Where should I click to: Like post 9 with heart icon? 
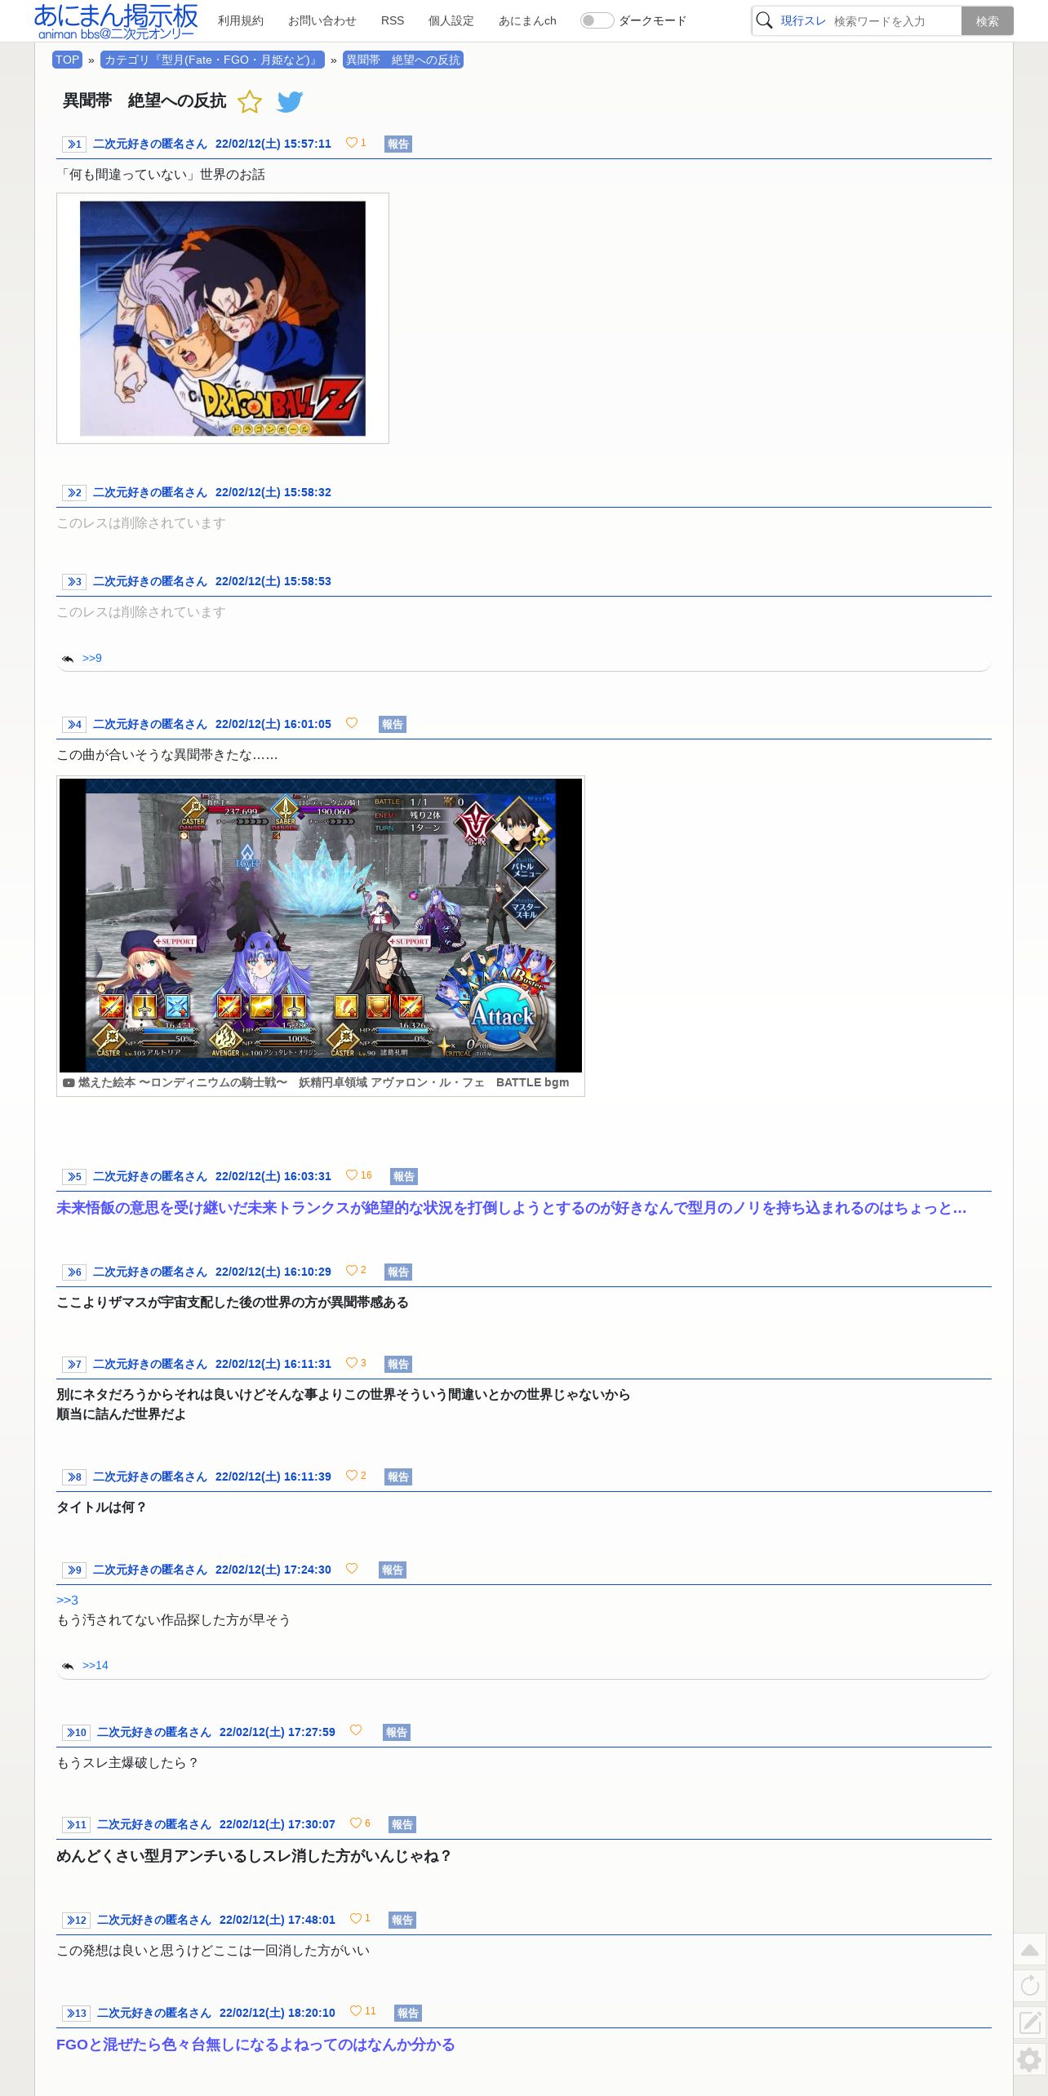click(x=352, y=1569)
